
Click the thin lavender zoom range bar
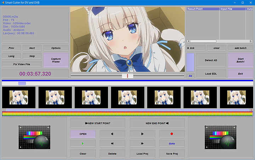tap(127, 110)
